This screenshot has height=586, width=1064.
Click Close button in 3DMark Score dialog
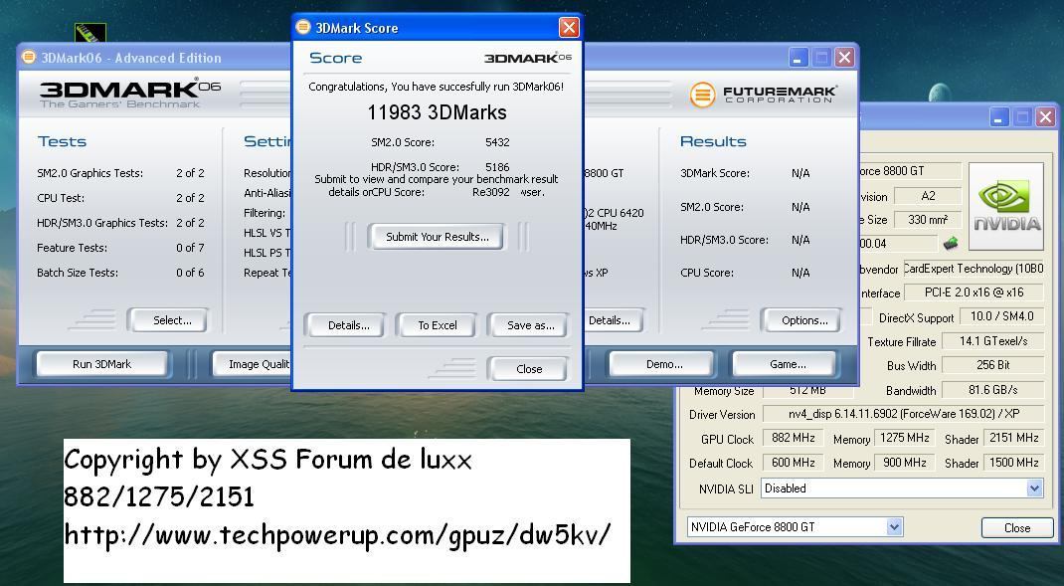tap(529, 369)
